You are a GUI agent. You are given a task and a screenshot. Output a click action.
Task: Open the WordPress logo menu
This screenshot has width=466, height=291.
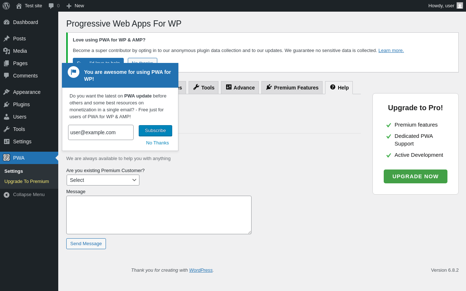tap(6, 6)
